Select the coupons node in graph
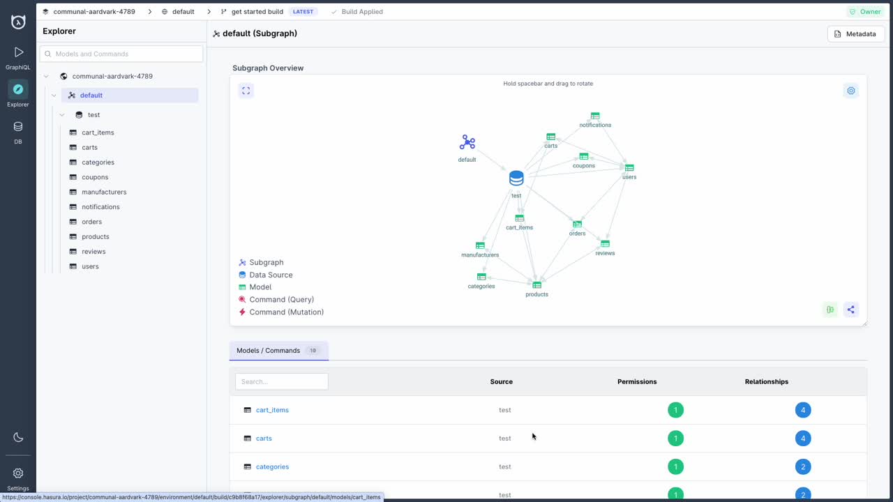This screenshot has height=502, width=893. click(584, 156)
